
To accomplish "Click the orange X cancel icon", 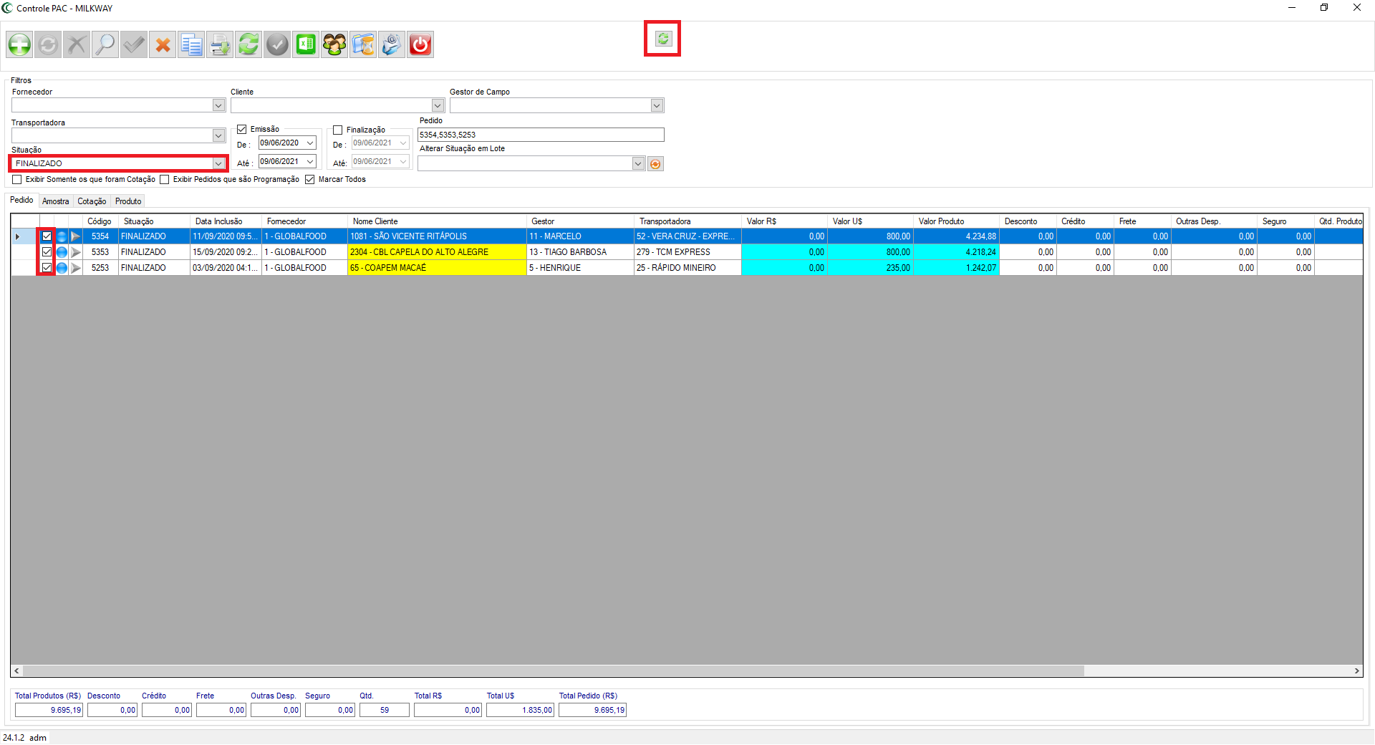I will tap(163, 44).
